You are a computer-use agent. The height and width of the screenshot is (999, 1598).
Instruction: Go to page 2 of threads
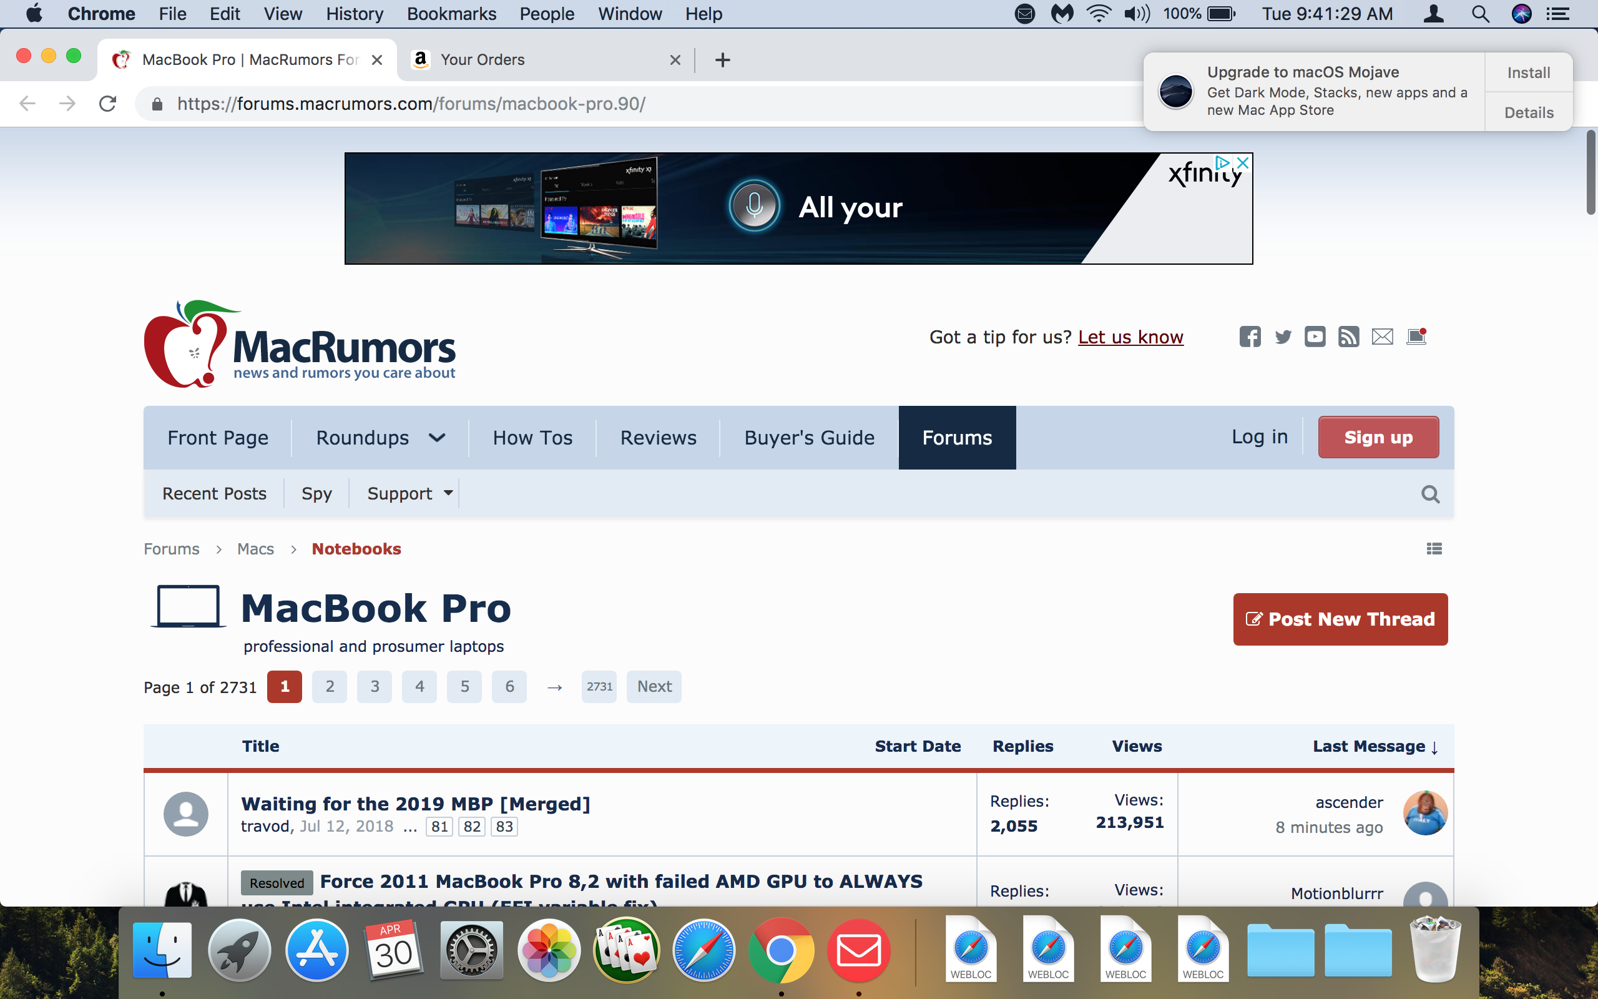click(330, 686)
